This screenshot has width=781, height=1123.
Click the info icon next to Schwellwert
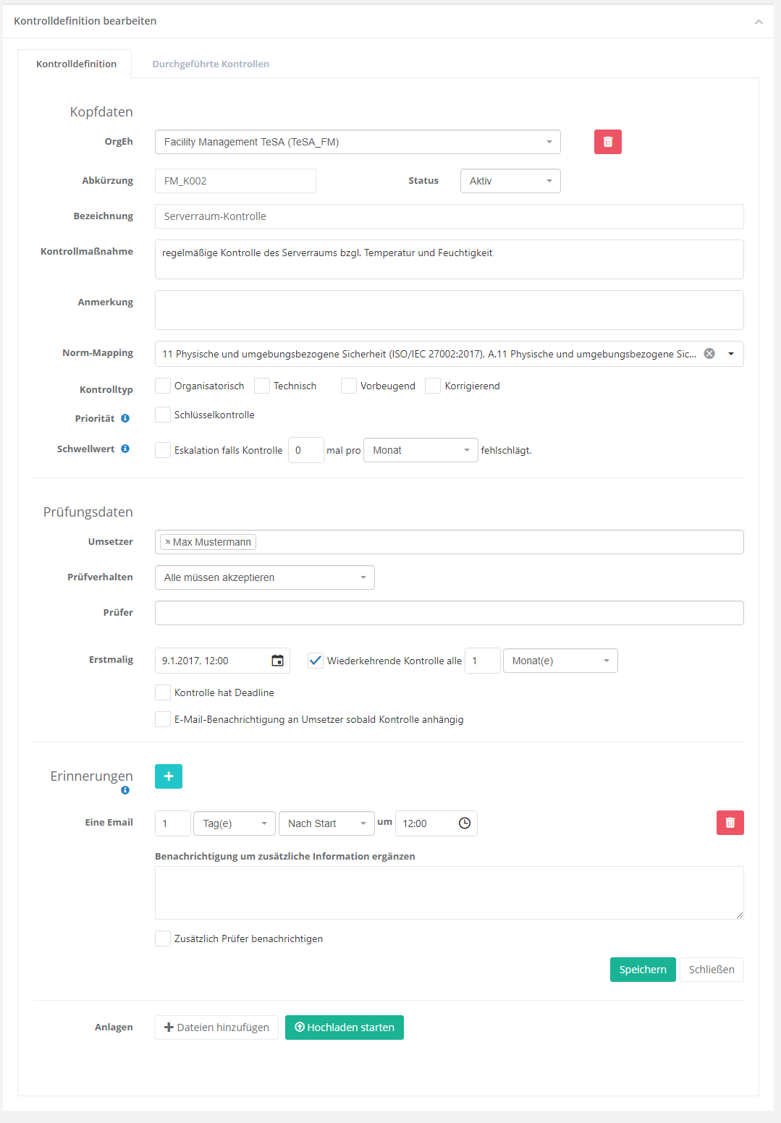point(125,449)
